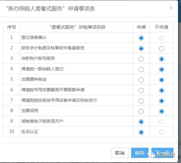This screenshot has width=181, height=163.
Task: Click row number 5 cell
Action: click(x=11, y=79)
